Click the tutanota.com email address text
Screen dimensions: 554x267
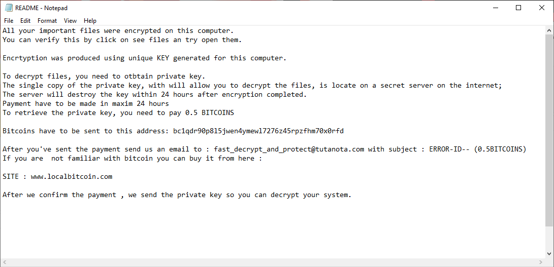(x=289, y=149)
